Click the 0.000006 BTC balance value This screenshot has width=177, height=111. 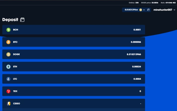pos(136,42)
